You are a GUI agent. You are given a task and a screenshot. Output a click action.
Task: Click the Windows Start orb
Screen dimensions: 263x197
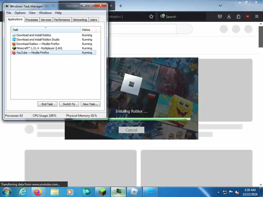tap(7, 192)
